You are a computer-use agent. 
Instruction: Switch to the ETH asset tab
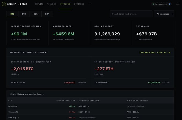24,14
